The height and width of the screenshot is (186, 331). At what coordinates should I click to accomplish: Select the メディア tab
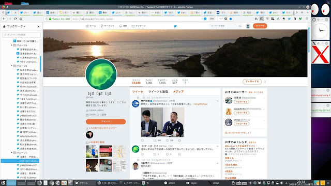pyautogui.click(x=178, y=91)
